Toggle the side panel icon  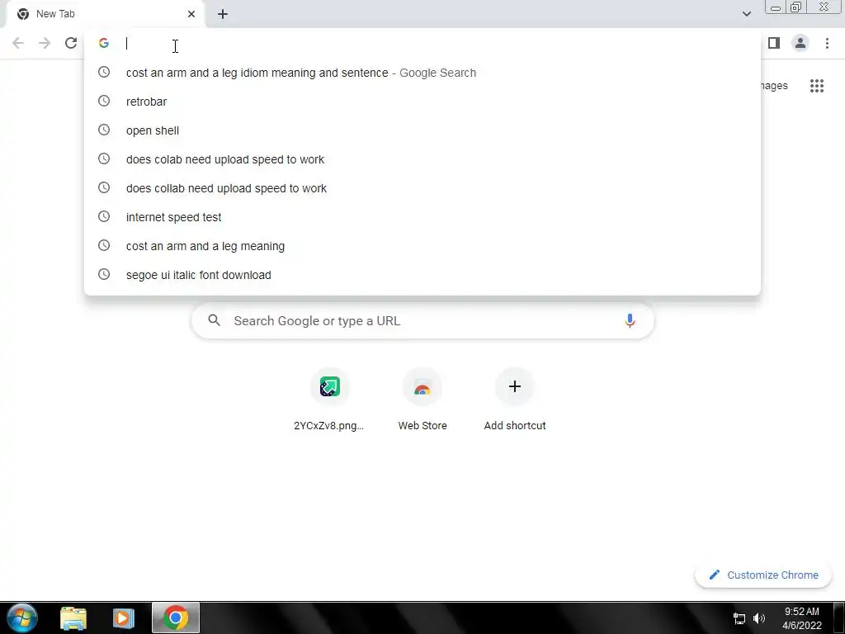(774, 43)
